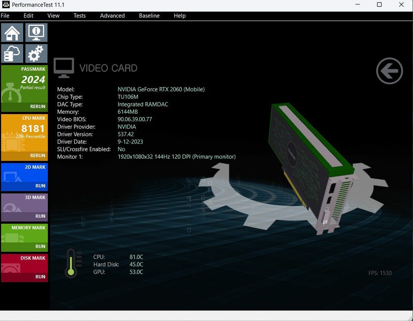Open the System Information monitor icon
Image resolution: width=413 pixels, height=321 pixels.
click(x=36, y=33)
